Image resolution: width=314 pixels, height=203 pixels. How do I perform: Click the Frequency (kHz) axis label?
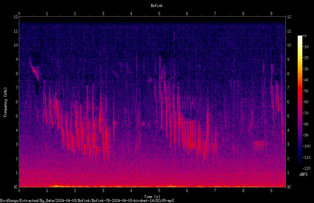pyautogui.click(x=5, y=102)
